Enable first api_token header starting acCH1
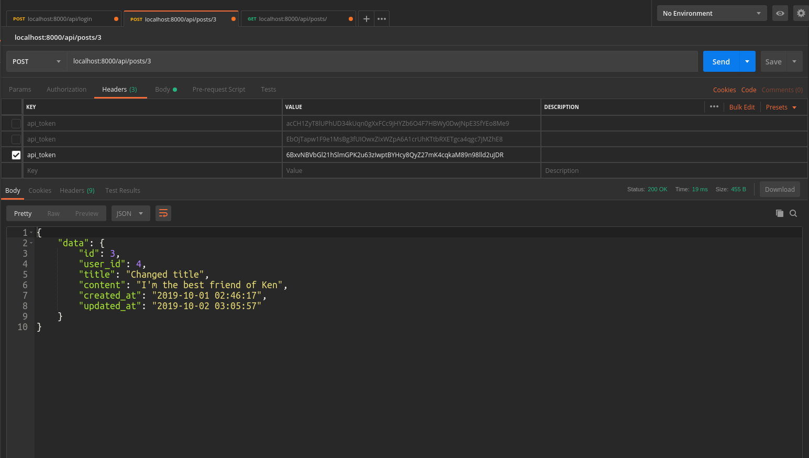This screenshot has height=458, width=809. 16,123
